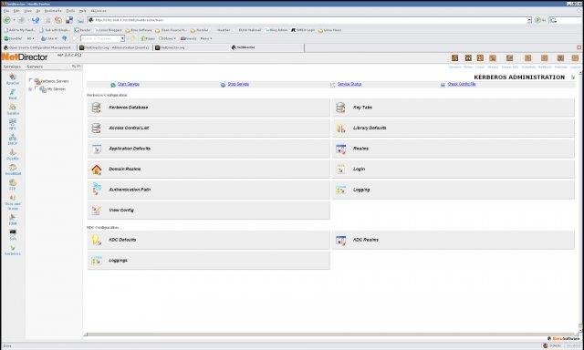Check the My Servers checkbox
The height and width of the screenshot is (350, 584).
36,88
